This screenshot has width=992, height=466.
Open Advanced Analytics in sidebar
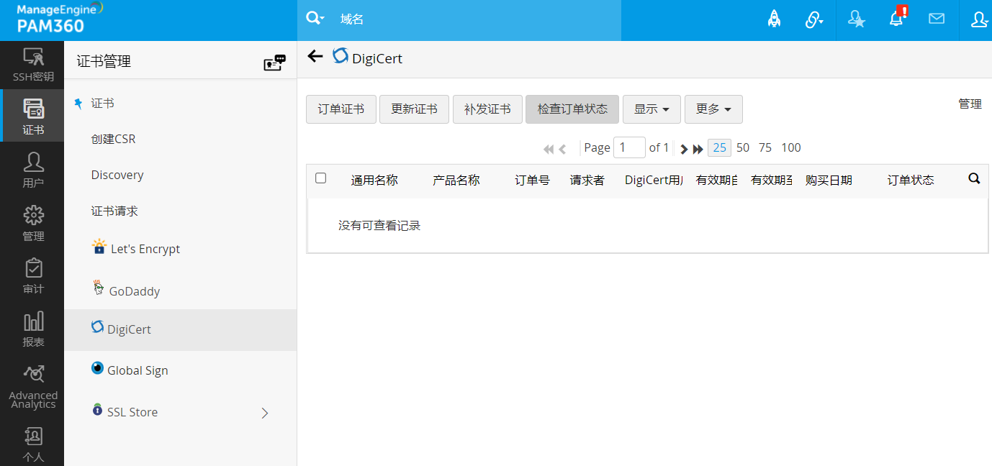(33, 386)
